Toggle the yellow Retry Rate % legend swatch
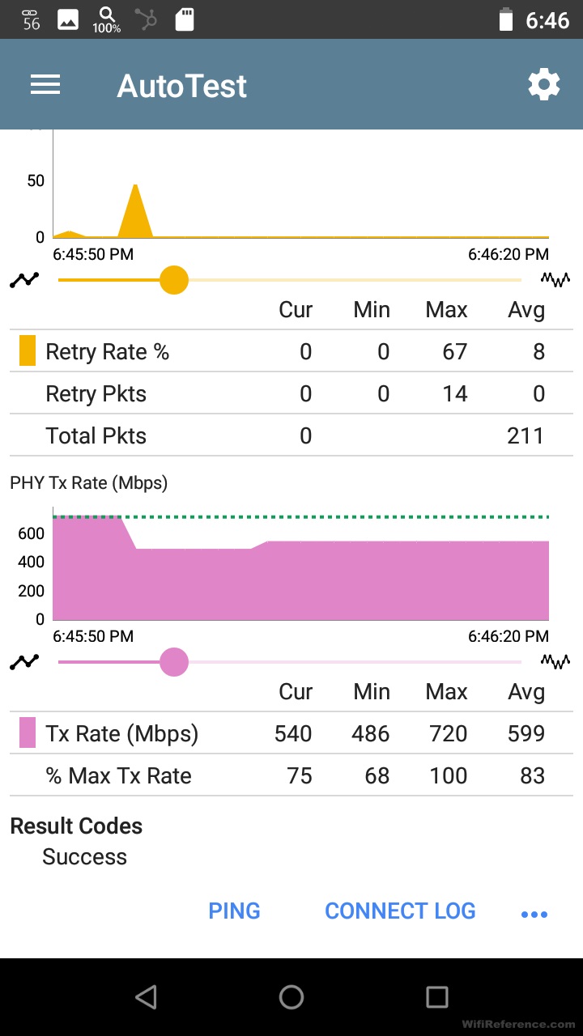The width and height of the screenshot is (583, 1036). 28,351
